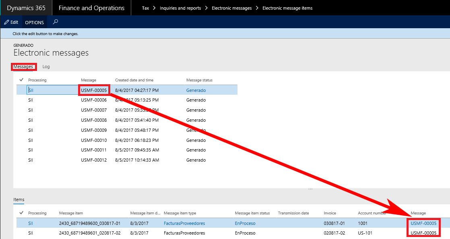Screen dimensions: 450x239
Task: Click 8/5/2017 10:14:33 AM date cell
Action: tap(137, 160)
